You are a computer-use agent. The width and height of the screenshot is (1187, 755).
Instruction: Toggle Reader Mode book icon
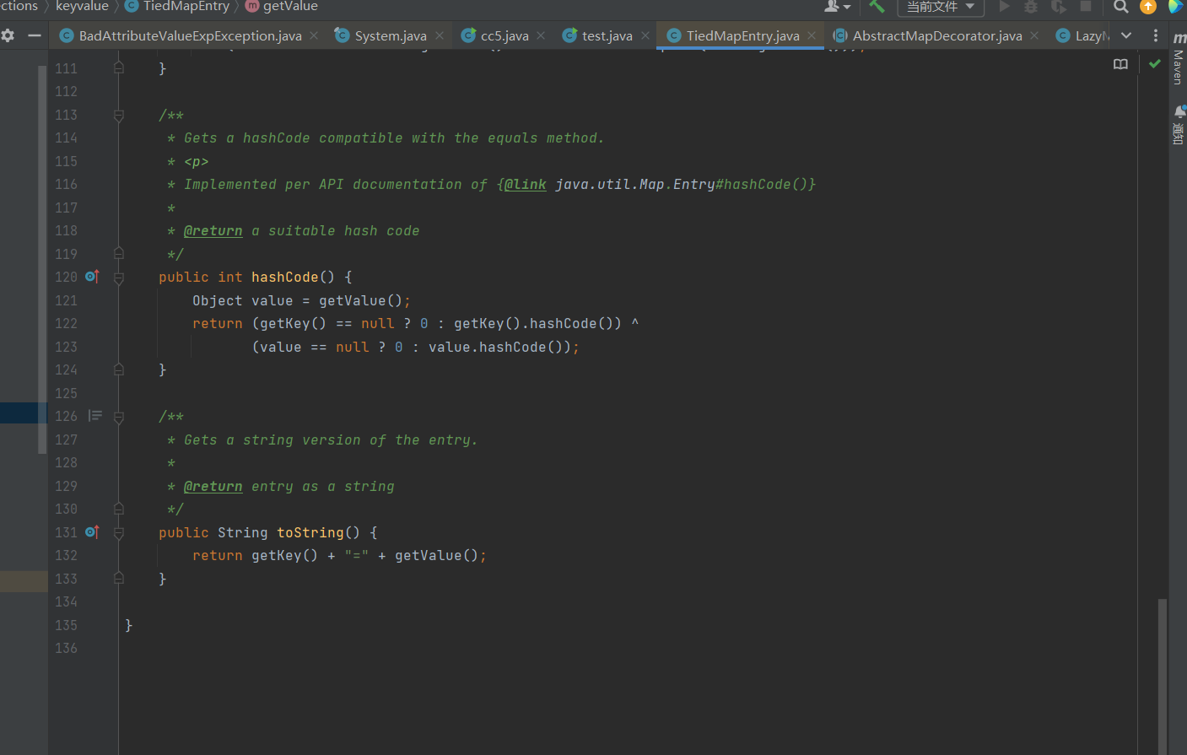1120,64
